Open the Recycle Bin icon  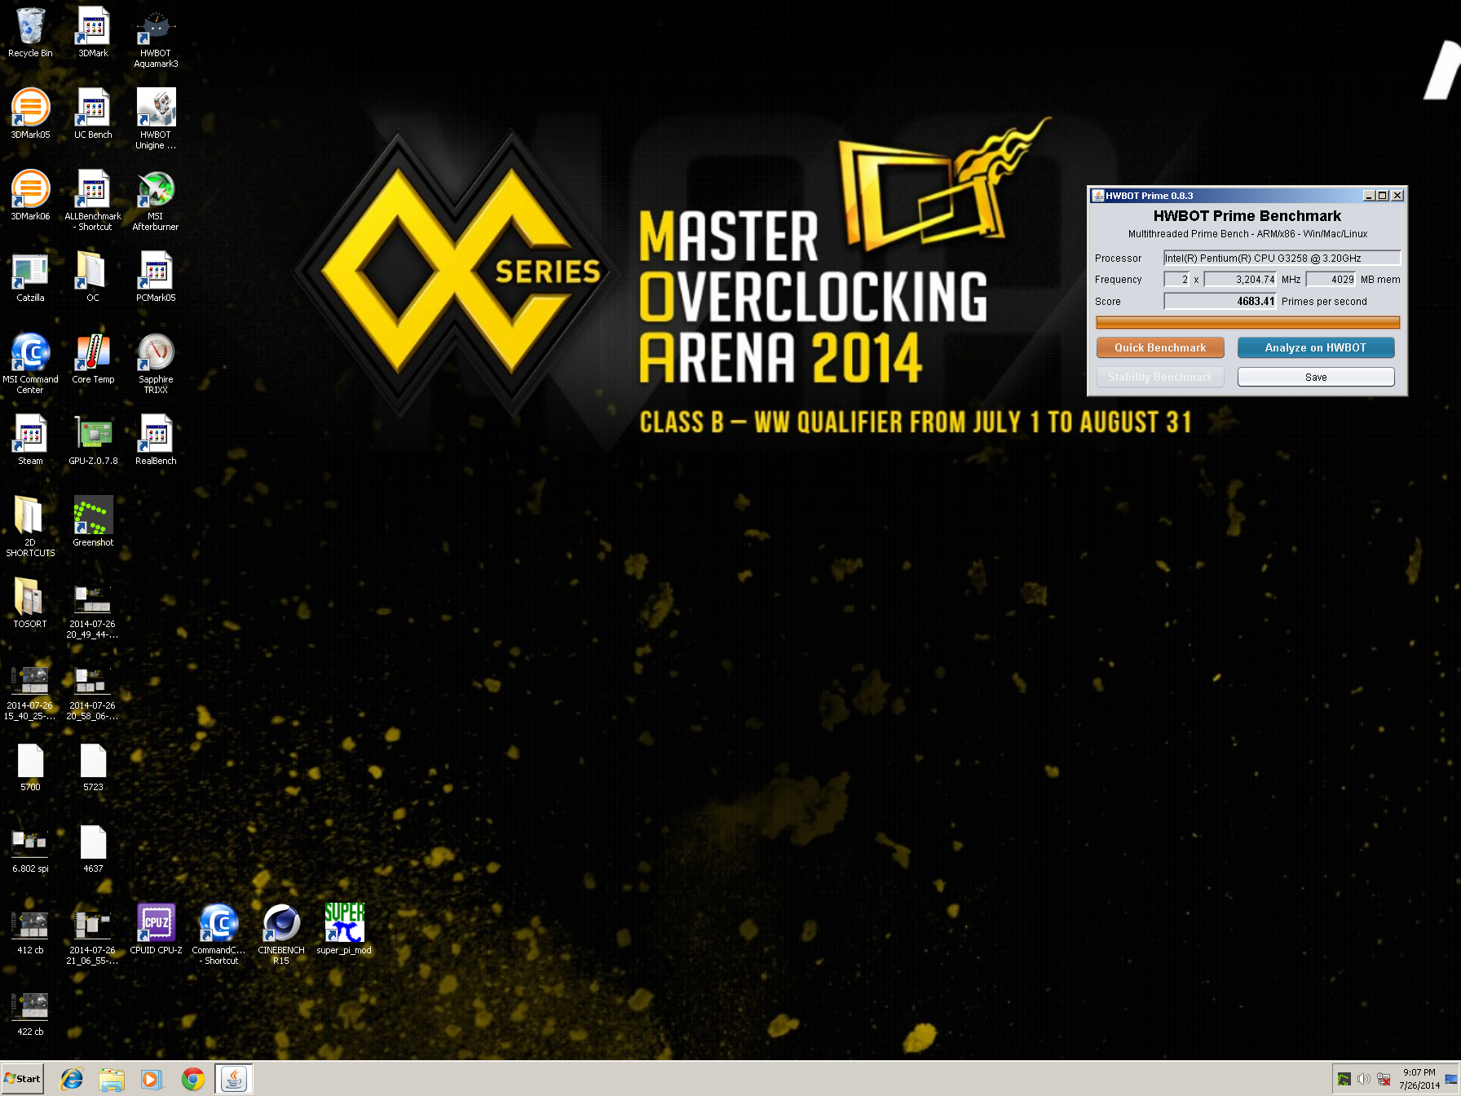[30, 33]
